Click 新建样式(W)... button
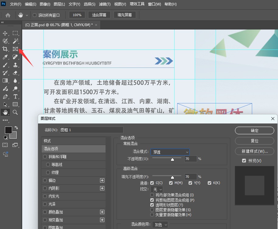This screenshot has width=278, height=229. coord(254,151)
